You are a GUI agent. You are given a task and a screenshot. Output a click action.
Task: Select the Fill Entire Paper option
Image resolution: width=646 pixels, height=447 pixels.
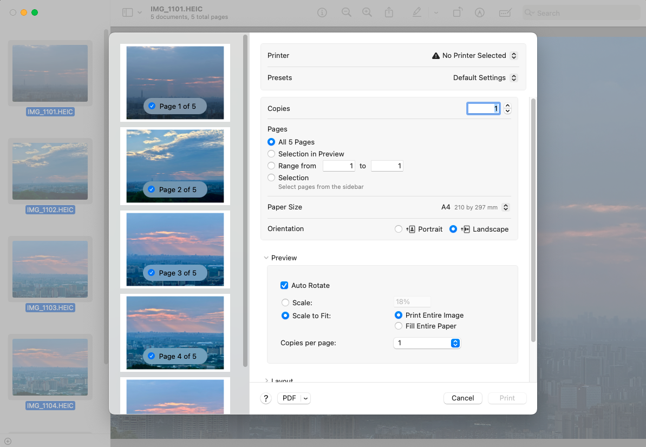399,326
